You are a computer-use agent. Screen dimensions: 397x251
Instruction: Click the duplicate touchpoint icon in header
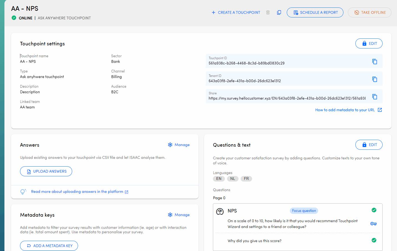click(279, 12)
